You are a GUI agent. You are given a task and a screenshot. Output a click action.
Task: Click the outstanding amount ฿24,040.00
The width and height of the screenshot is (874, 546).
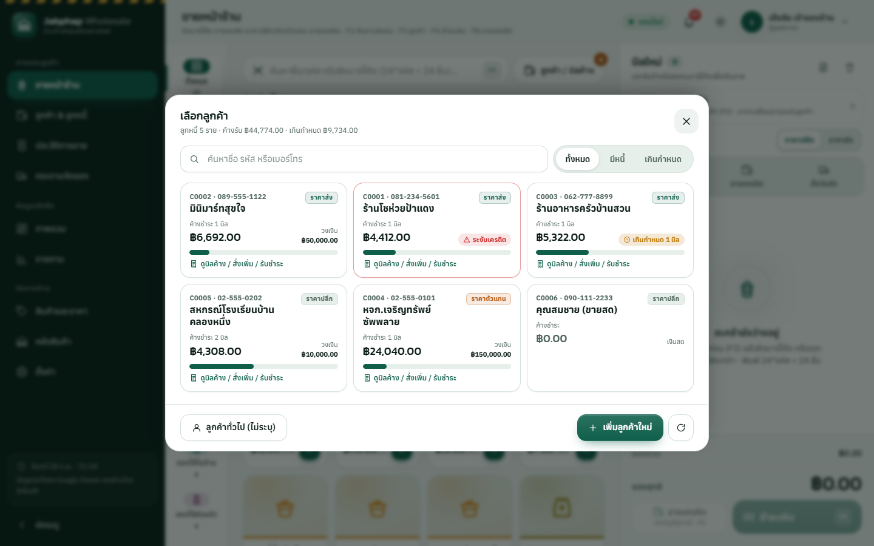click(x=392, y=351)
